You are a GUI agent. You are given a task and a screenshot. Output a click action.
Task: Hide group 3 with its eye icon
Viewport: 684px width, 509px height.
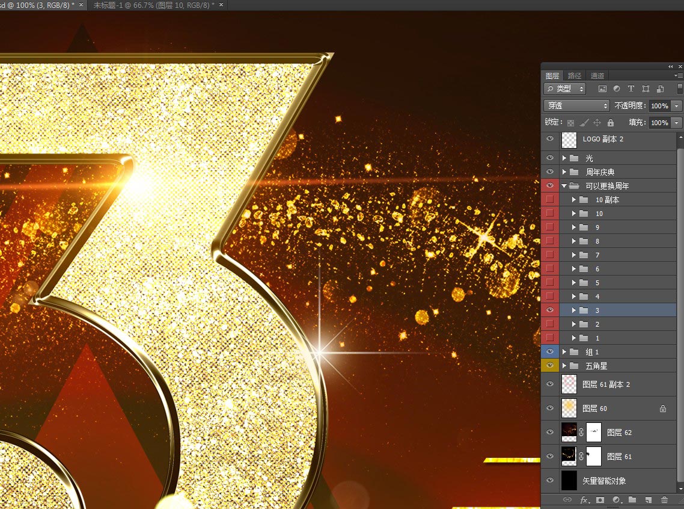pos(550,310)
